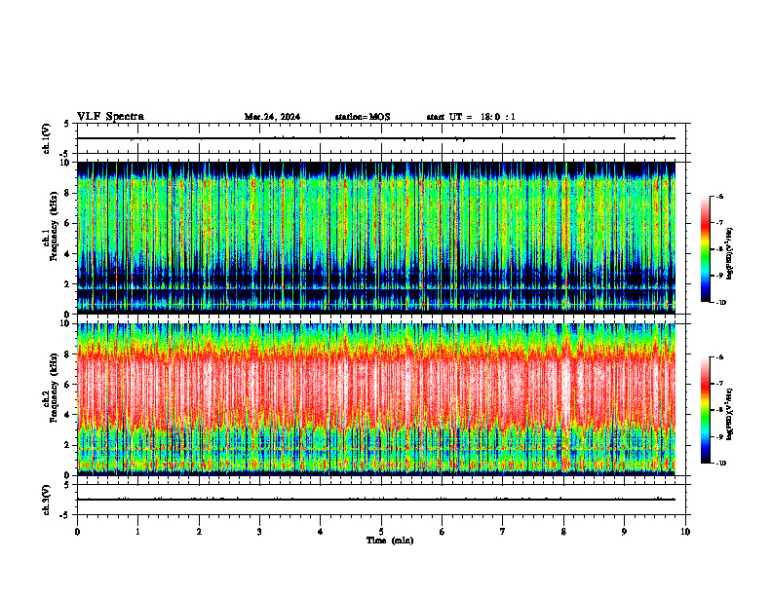Click inside the ch.1 spectrogram panel
Image resolution: width=772 pixels, height=596 pixels.
tap(375, 238)
